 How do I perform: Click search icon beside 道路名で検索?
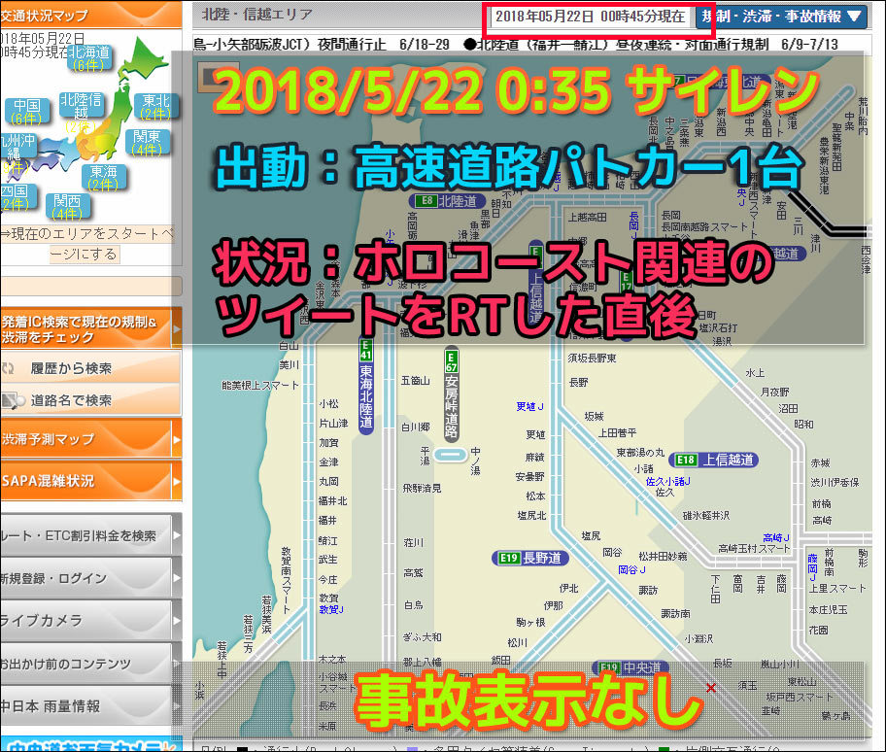13,400
